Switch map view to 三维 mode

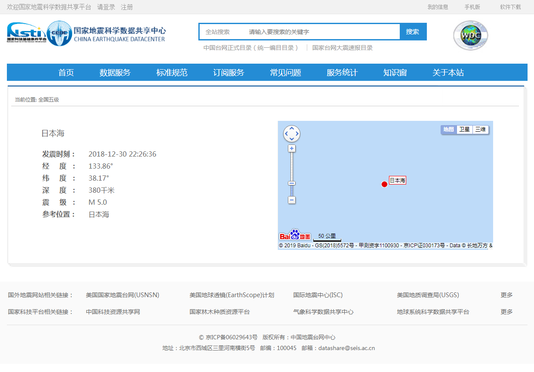pos(480,129)
